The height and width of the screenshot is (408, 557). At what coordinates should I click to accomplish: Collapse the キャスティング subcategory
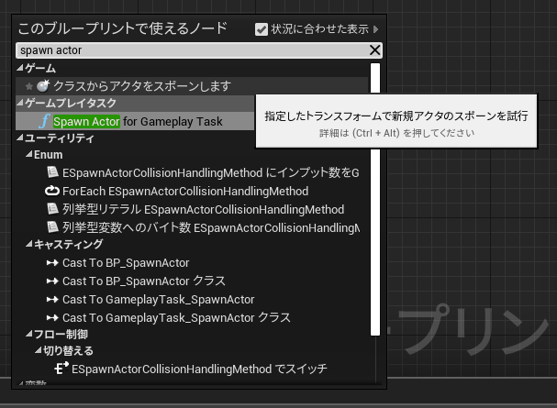[x=28, y=244]
